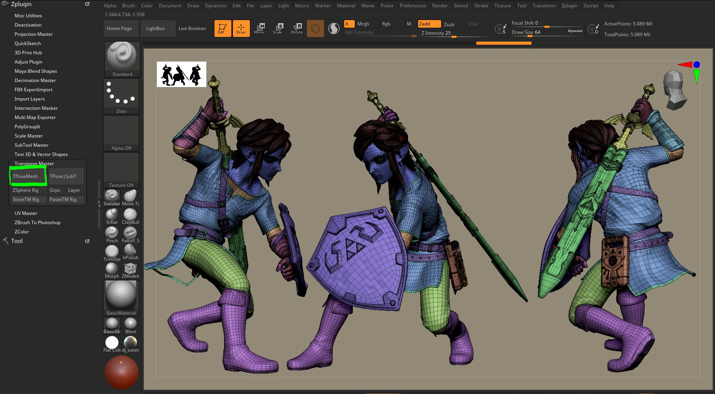715x394 pixels.
Task: Open the Alpha Off selector
Action: [121, 133]
